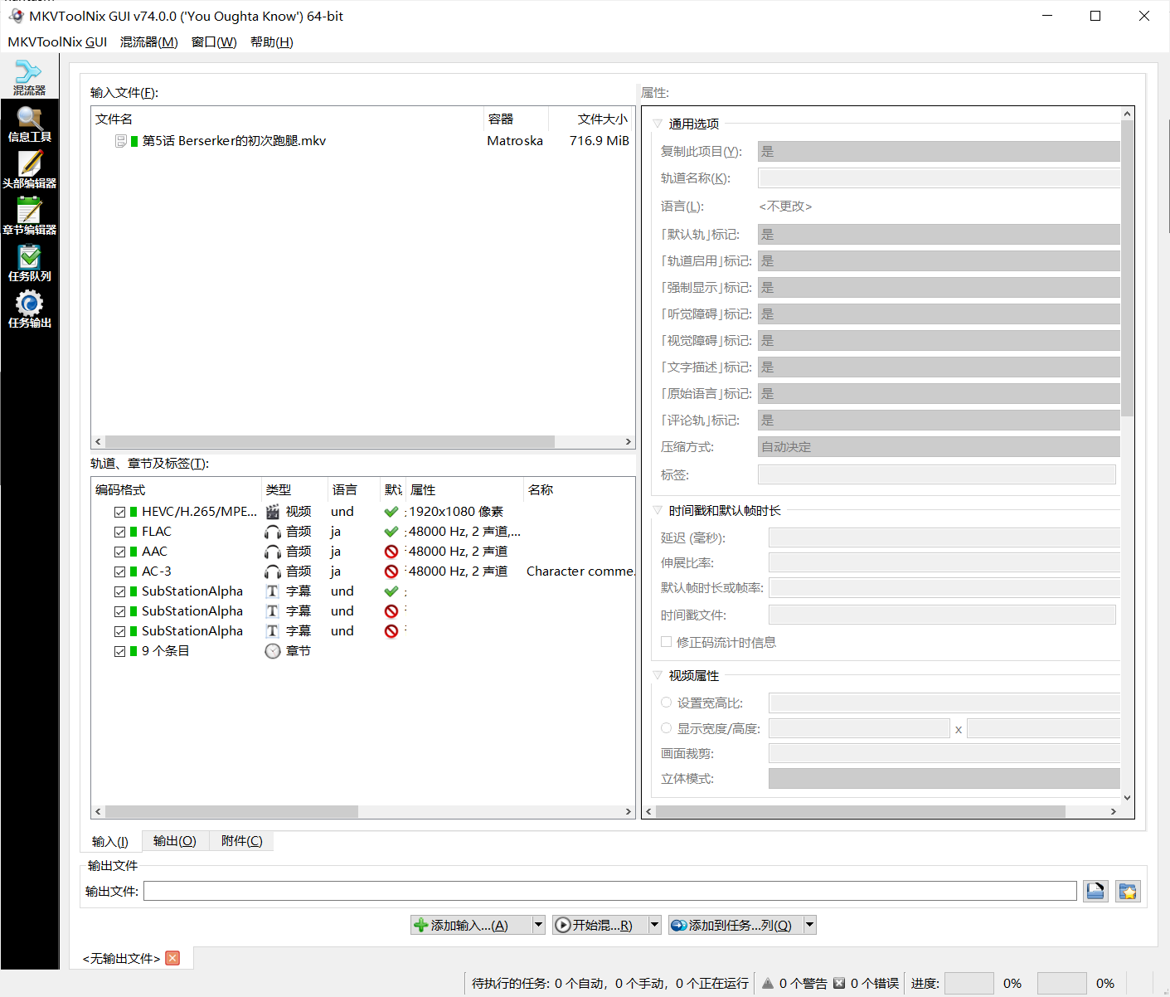
Task: Click the subtitle T icon of first SubStationAlpha
Action: point(272,591)
